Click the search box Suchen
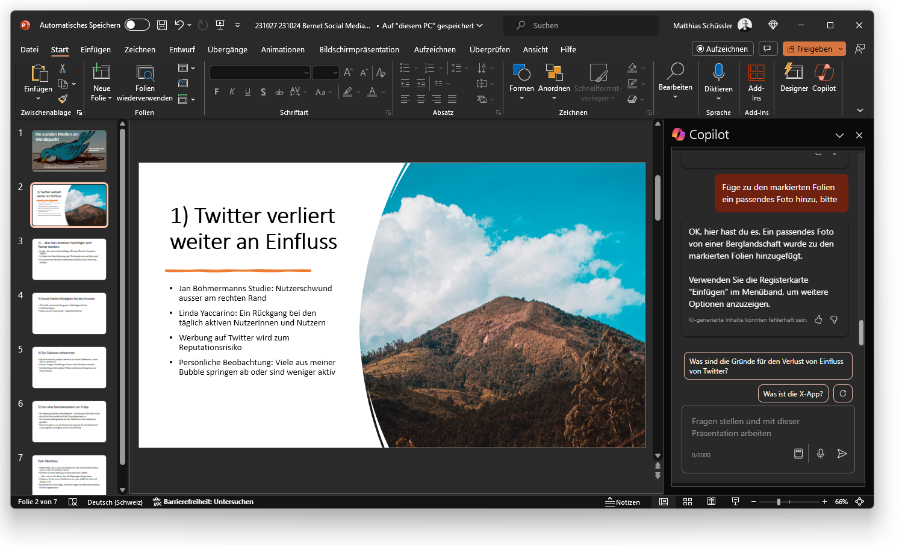 point(581,25)
